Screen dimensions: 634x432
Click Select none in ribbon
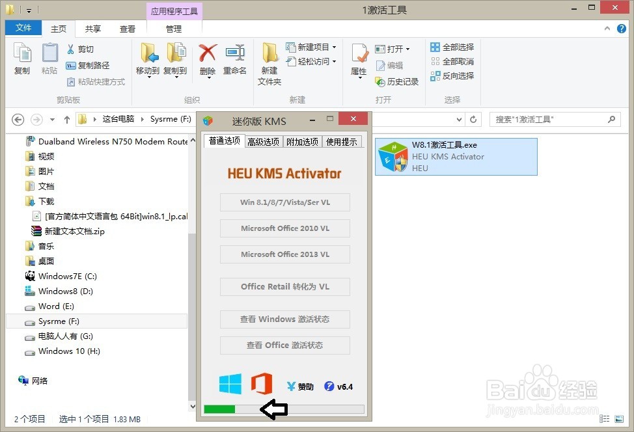pos(452,61)
